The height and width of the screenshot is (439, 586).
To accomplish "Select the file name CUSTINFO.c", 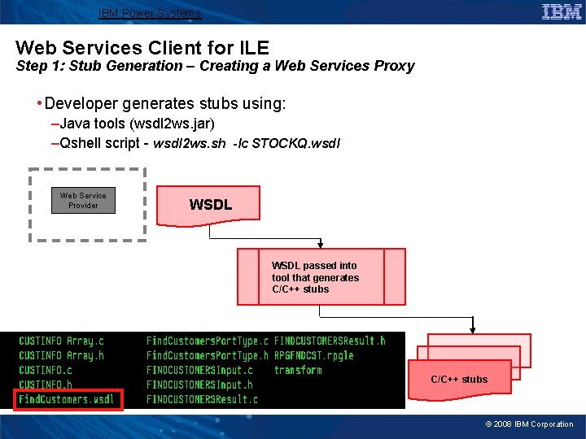I will tap(46, 370).
